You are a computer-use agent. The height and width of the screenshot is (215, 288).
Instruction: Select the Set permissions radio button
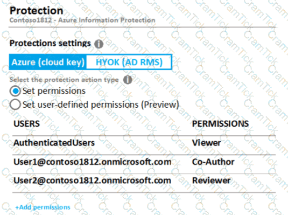tap(15, 91)
